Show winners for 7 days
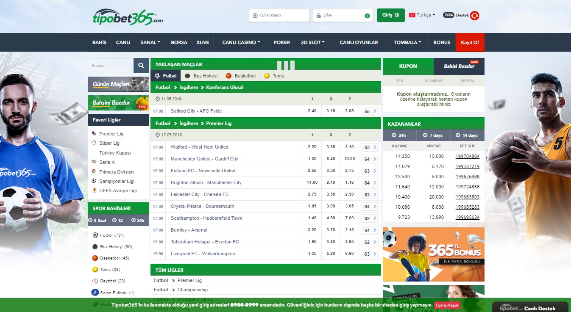571x312 pixels. [433, 135]
